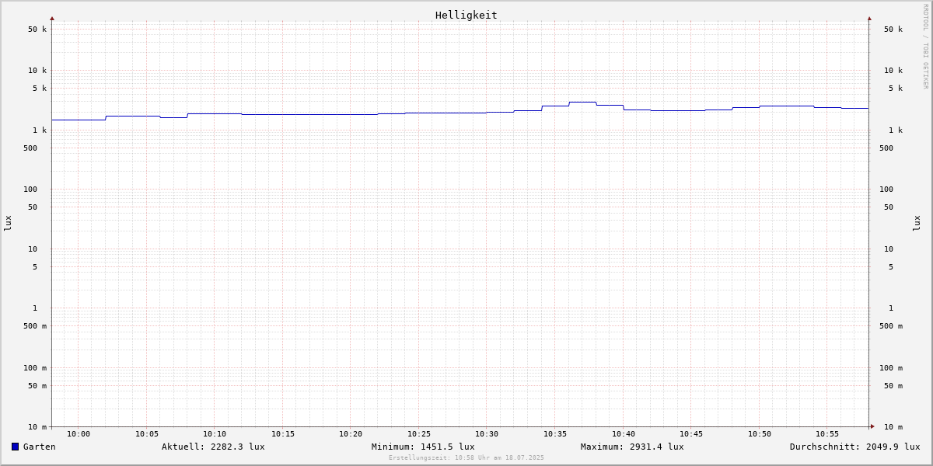Click the right axis '100 m' label
933x466 pixels.
[891, 368]
